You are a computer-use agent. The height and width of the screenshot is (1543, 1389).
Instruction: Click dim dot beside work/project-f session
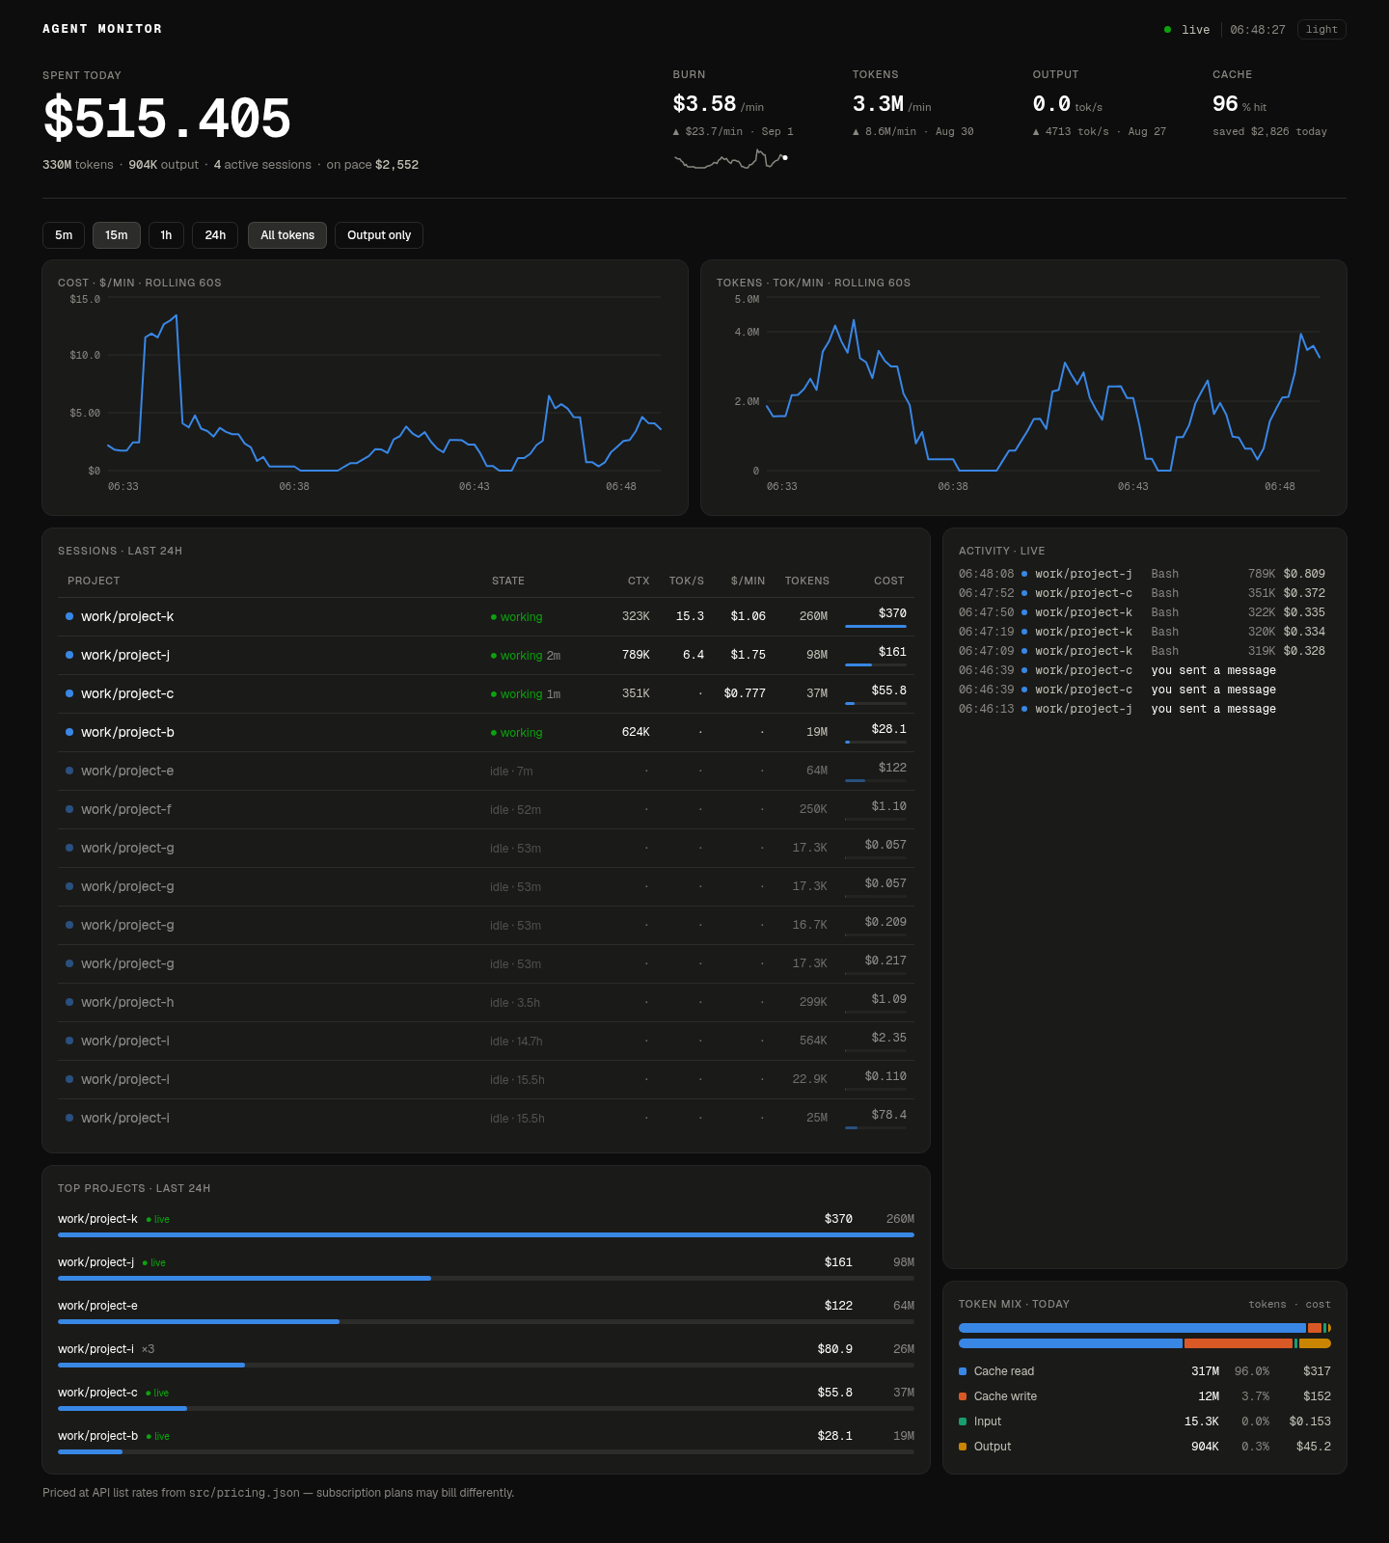click(69, 809)
